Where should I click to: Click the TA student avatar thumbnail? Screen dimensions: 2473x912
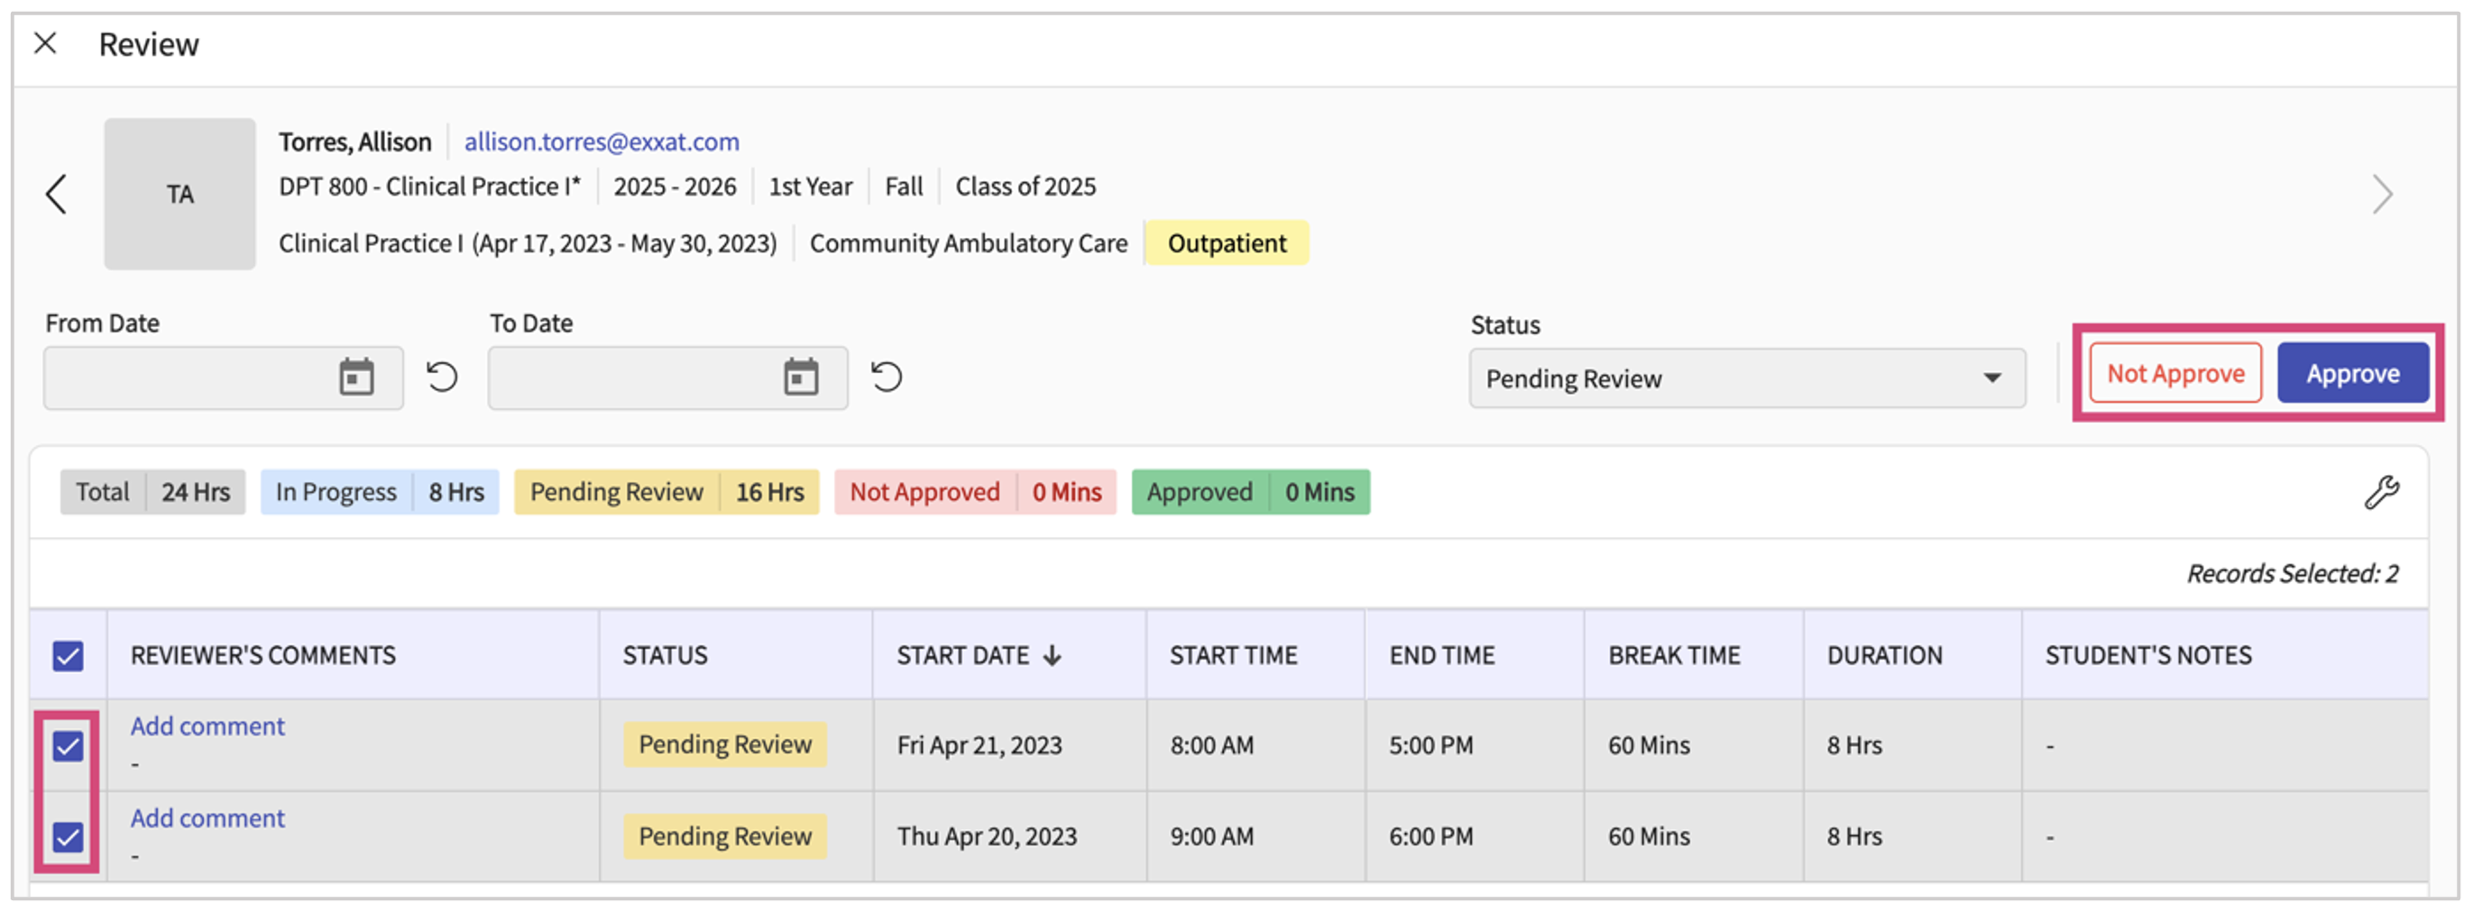tap(179, 195)
